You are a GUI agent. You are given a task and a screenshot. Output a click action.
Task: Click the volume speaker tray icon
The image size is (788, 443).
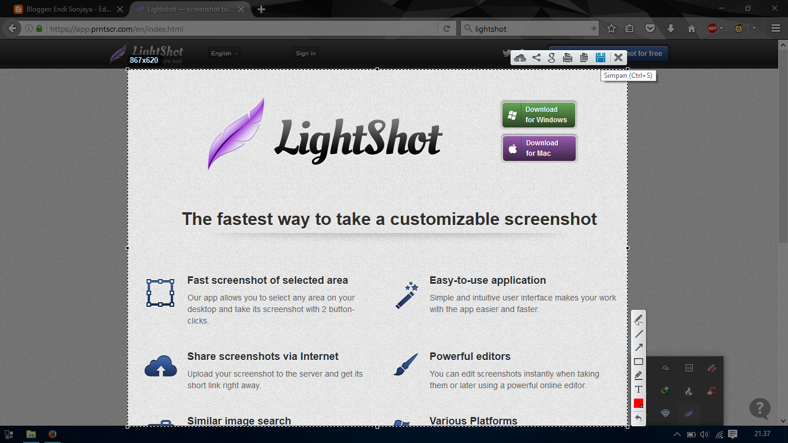pyautogui.click(x=704, y=434)
